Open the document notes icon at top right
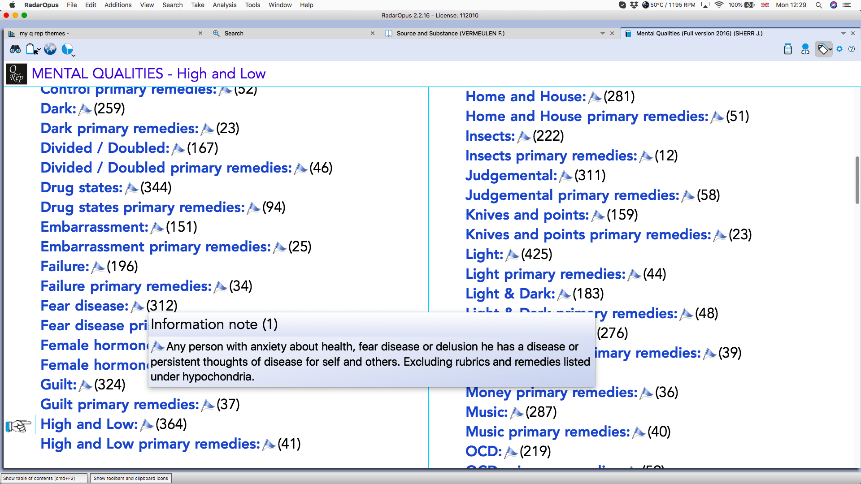This screenshot has height=484, width=861. [788, 49]
